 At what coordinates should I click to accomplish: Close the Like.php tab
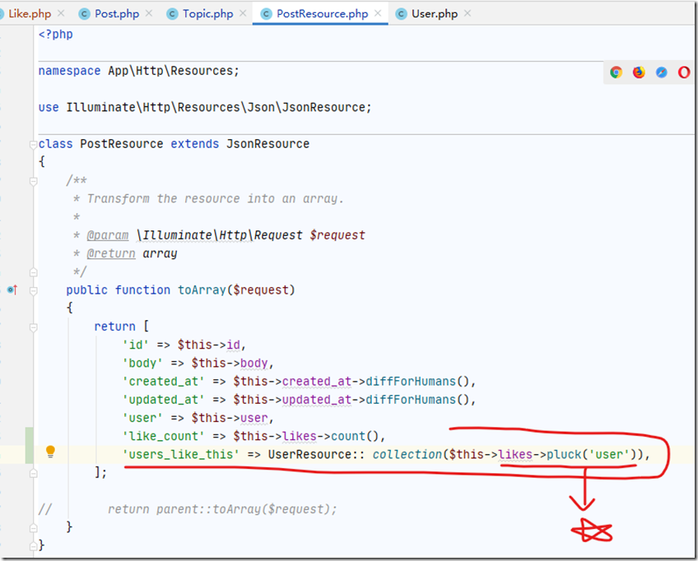(x=61, y=13)
